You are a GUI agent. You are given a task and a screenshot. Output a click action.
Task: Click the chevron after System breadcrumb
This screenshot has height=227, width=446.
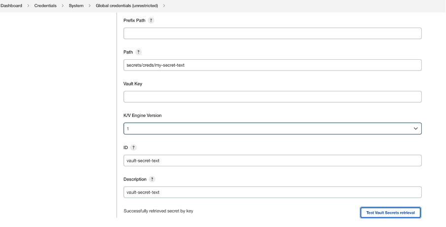click(90, 5)
